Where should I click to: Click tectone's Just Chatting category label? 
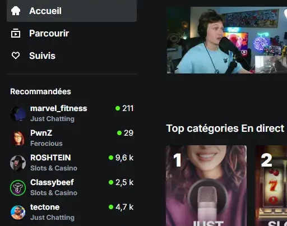pyautogui.click(x=52, y=218)
